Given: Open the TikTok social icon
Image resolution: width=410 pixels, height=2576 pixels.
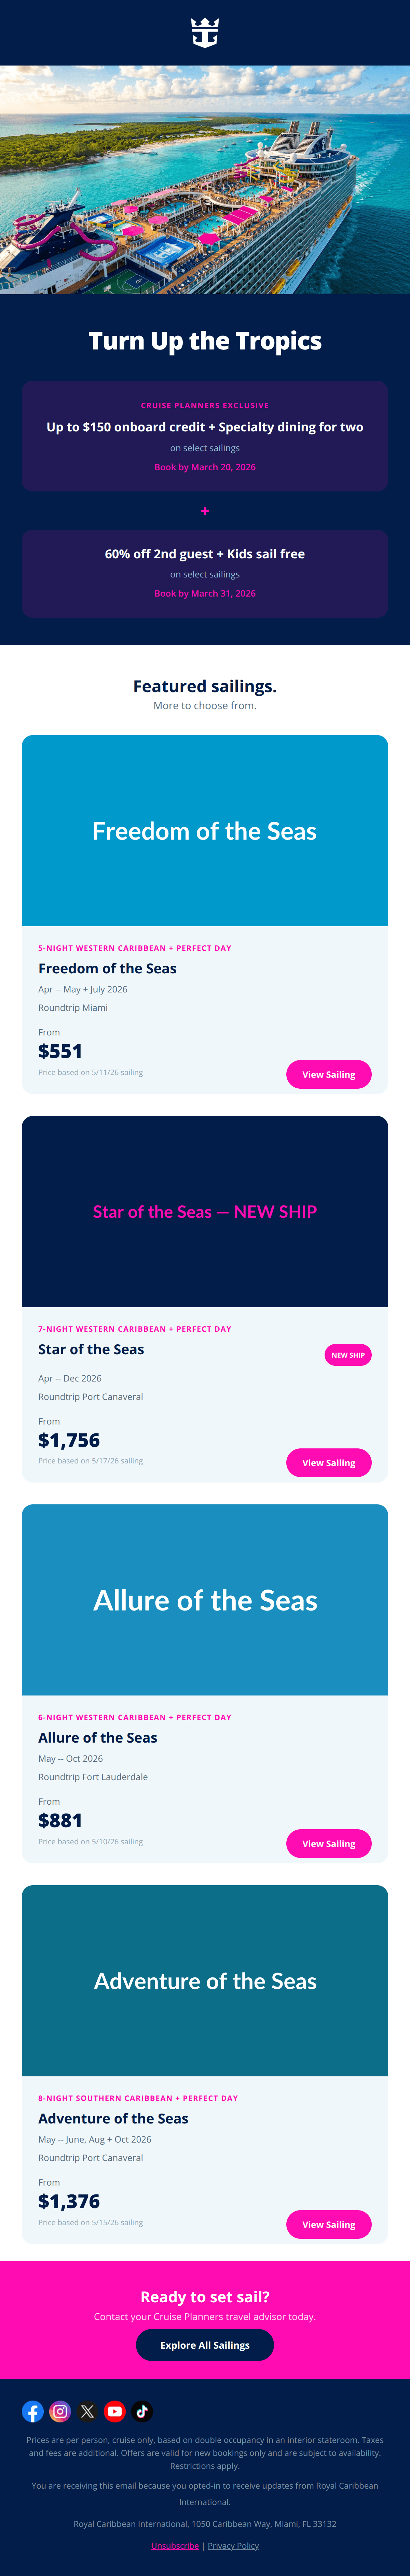Looking at the screenshot, I should click(x=142, y=2411).
